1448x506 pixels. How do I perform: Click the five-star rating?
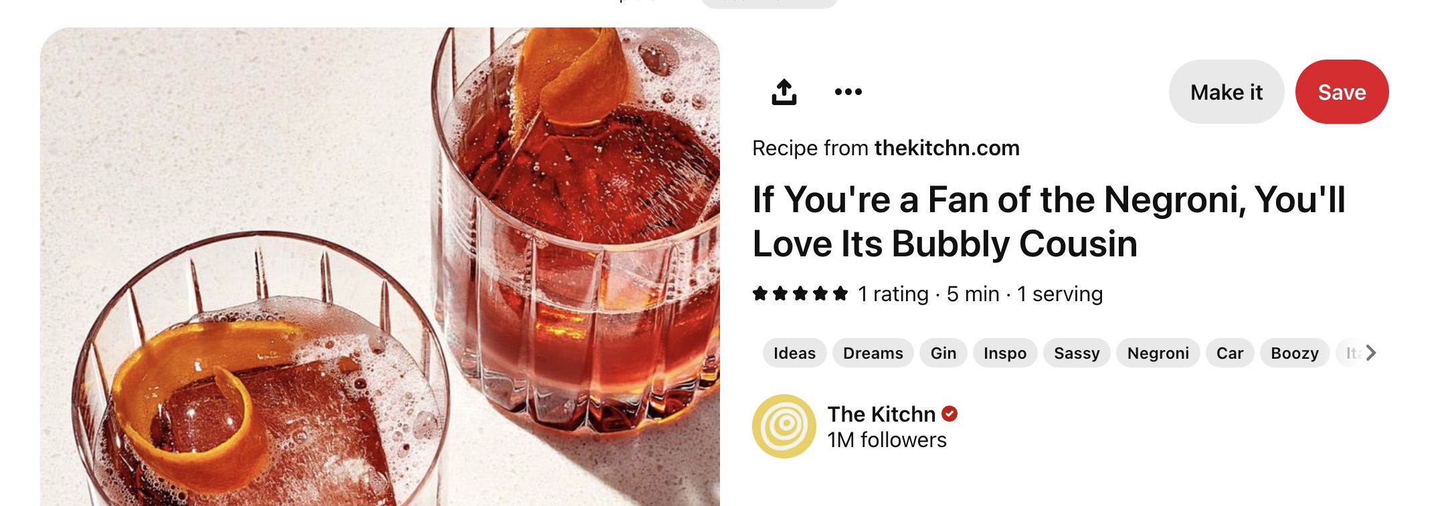800,293
